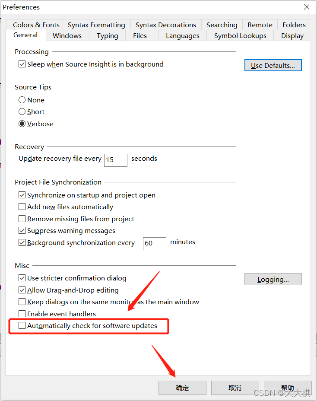Open the Syntax Formatting tab
Screen dimensions: 317x401
[x=96, y=25]
